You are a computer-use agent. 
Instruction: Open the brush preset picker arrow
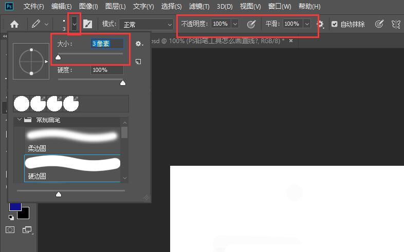coord(74,24)
